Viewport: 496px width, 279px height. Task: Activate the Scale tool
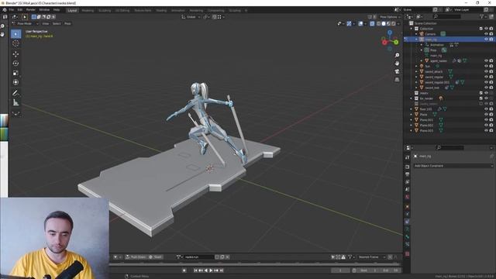[x=15, y=73]
